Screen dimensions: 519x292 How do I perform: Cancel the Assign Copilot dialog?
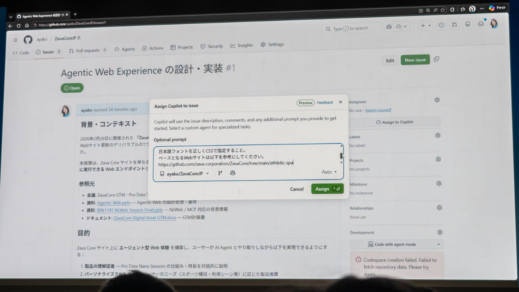(x=297, y=189)
